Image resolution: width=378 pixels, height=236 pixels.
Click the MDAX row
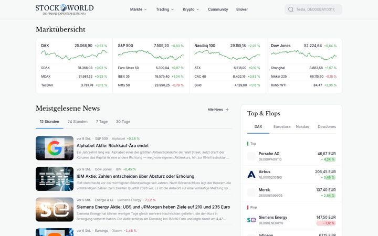pyautogui.click(x=74, y=77)
